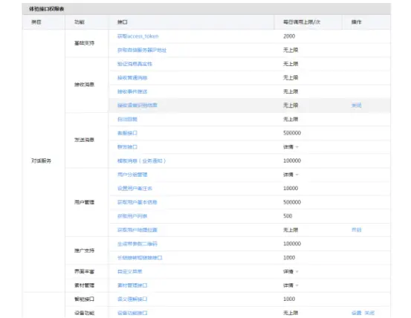Open the 接收事件推送 link
Screen dimensions: 411x318
click(x=132, y=91)
